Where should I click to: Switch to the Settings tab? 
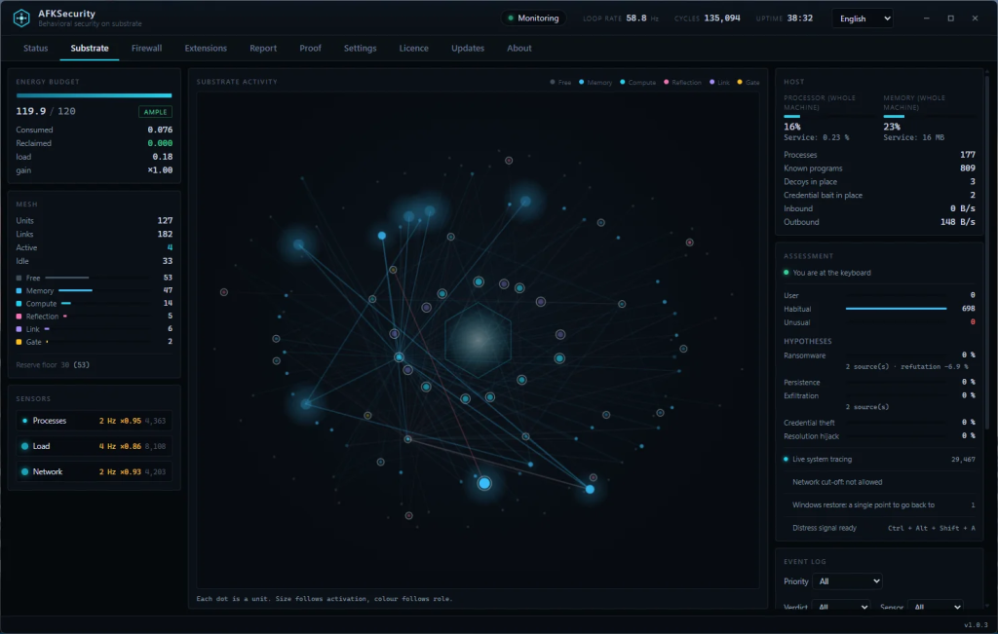point(361,49)
